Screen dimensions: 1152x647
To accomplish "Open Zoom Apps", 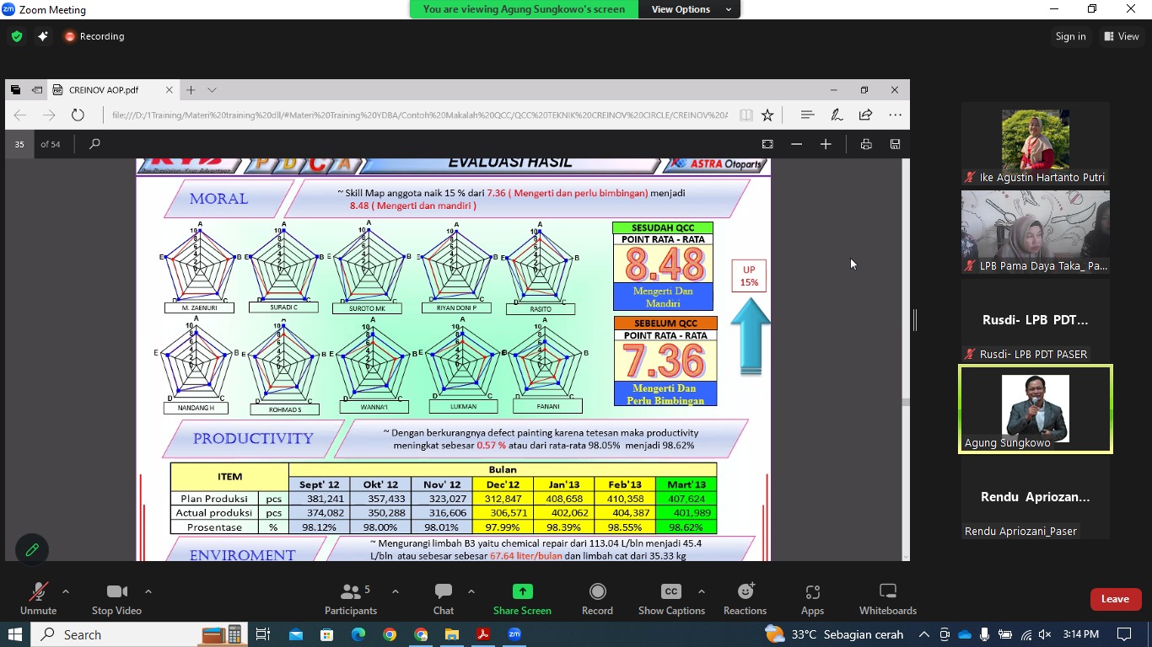I will pos(812,599).
